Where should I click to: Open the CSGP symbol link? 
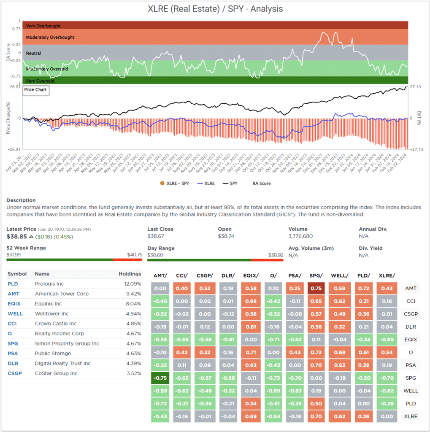(15, 373)
